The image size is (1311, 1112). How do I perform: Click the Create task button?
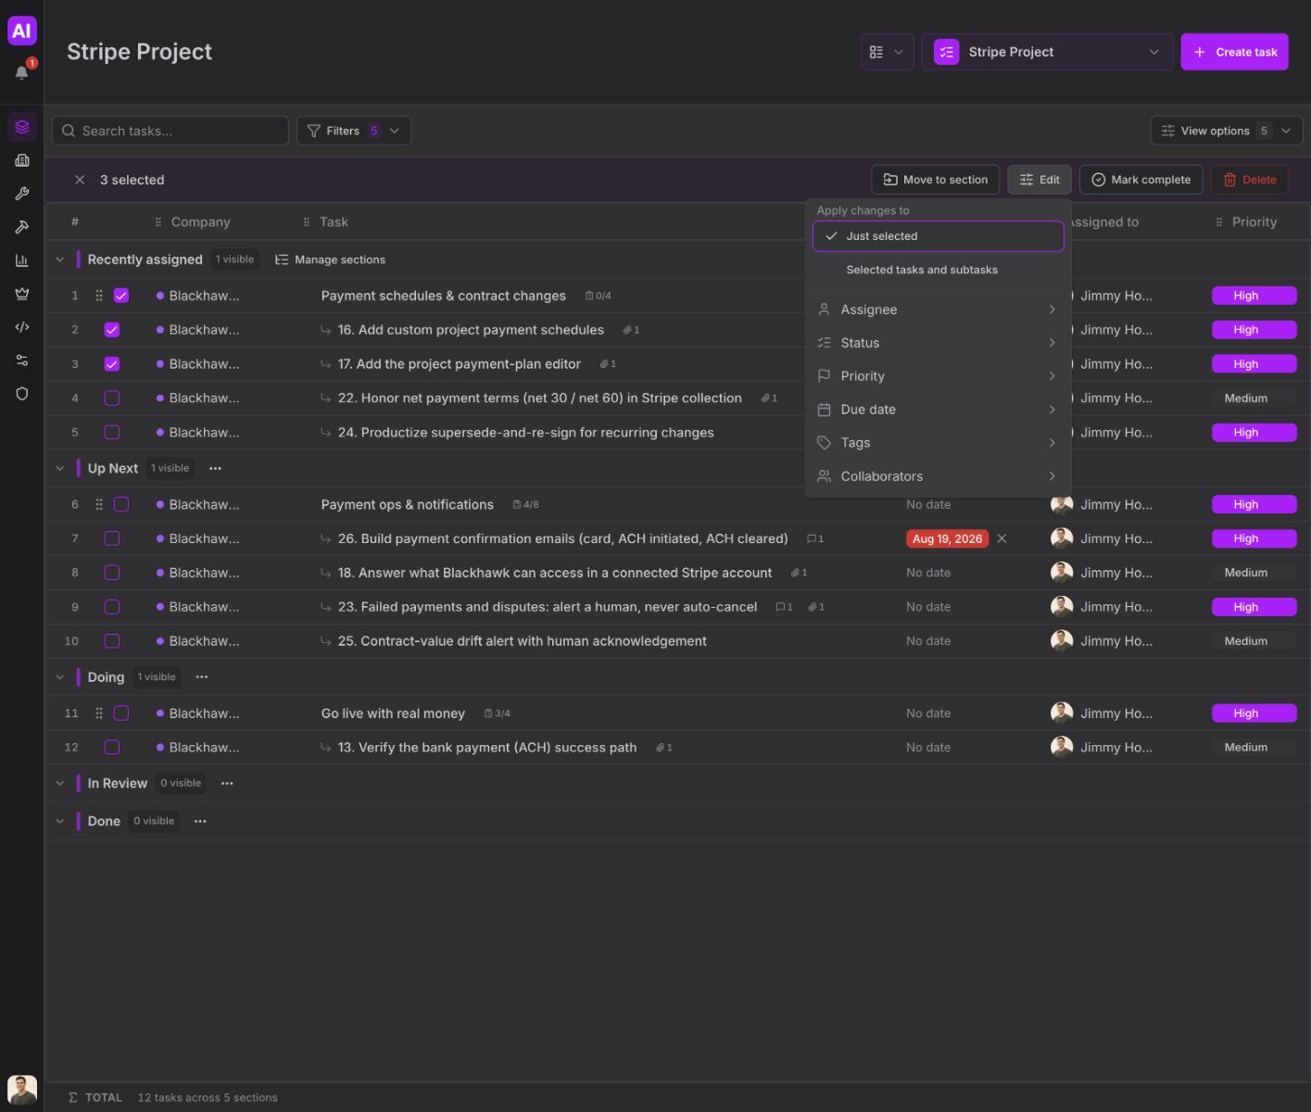[x=1234, y=52]
